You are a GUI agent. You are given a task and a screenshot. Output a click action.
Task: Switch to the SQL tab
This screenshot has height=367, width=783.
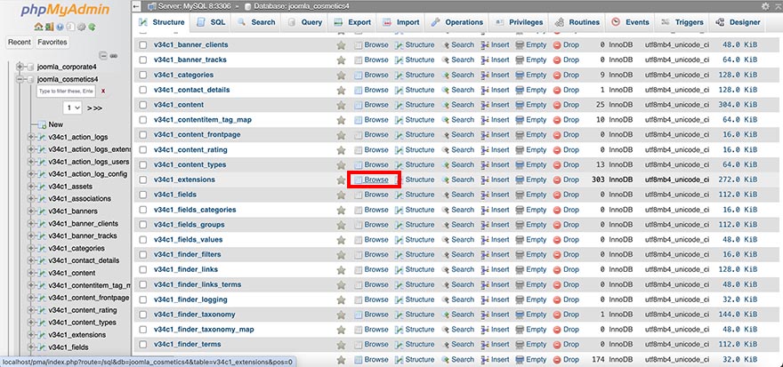click(x=212, y=21)
